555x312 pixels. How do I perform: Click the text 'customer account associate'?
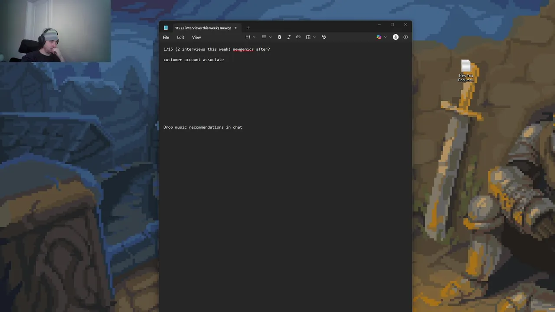[x=194, y=60]
